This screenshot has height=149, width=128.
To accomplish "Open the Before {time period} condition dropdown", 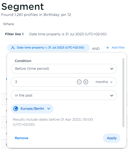I will tap(64, 69).
